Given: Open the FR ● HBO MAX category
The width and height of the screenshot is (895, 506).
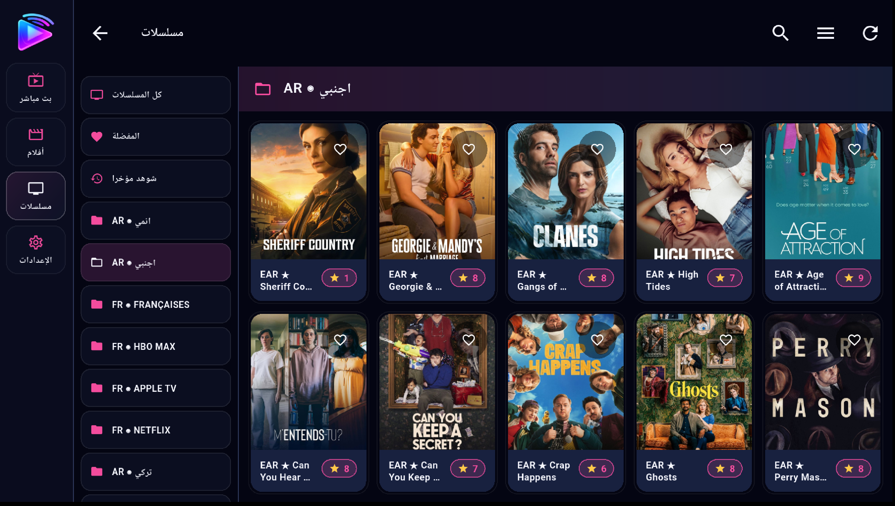Looking at the screenshot, I should point(155,346).
